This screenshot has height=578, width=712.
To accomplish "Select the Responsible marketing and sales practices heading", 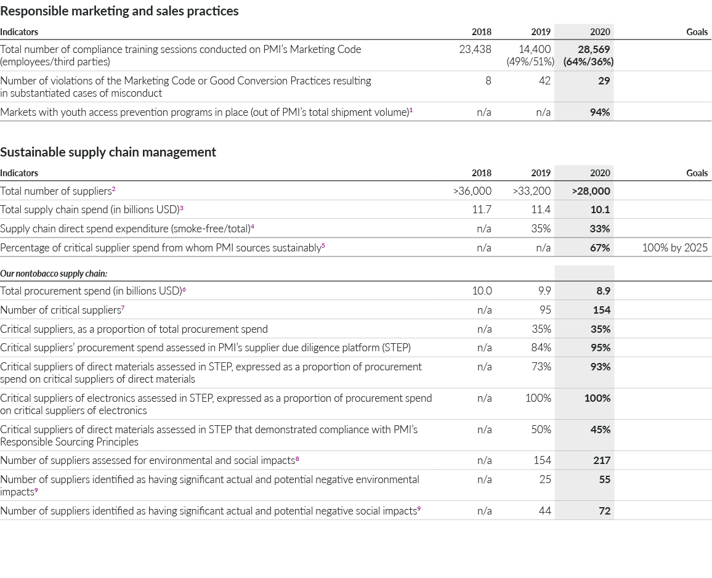I will pyautogui.click(x=119, y=11).
